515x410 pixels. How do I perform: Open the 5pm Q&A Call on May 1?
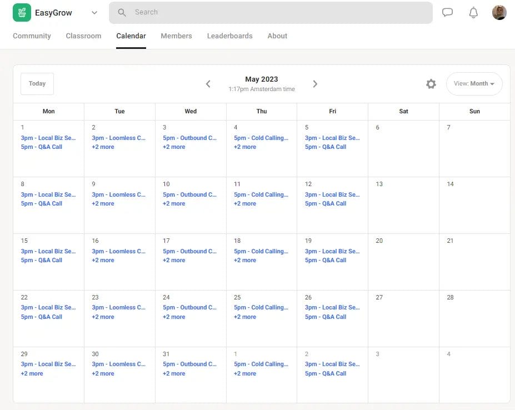(42, 147)
